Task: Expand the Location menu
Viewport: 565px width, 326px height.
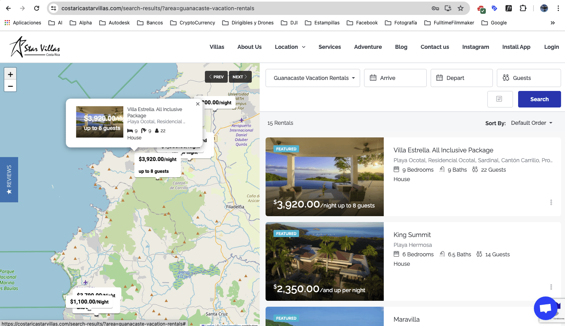Action: (290, 47)
